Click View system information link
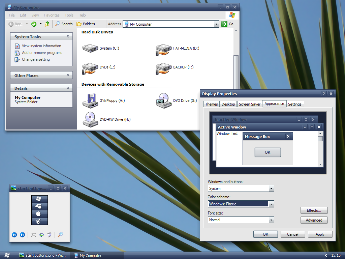Viewport: 345px width, 259px height. click(41, 46)
